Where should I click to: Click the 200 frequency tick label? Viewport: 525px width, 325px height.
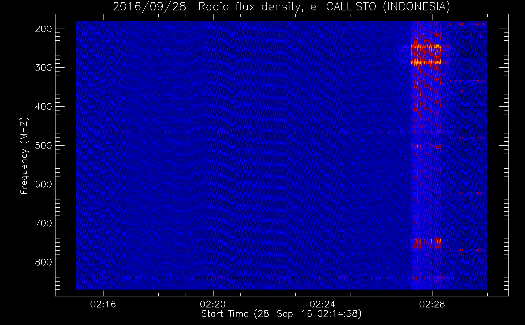[43, 29]
